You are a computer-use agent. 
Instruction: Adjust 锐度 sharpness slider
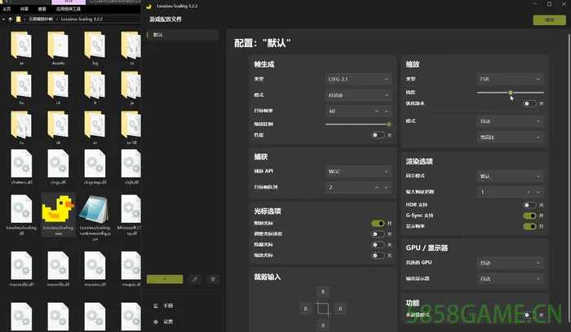[x=510, y=93]
